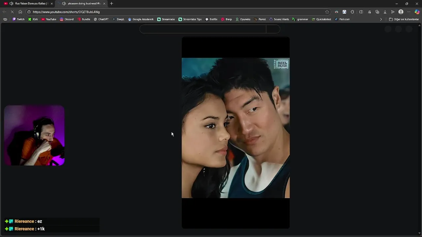422x237 pixels.
Task: Open Settings and more menu
Action: click(409, 12)
